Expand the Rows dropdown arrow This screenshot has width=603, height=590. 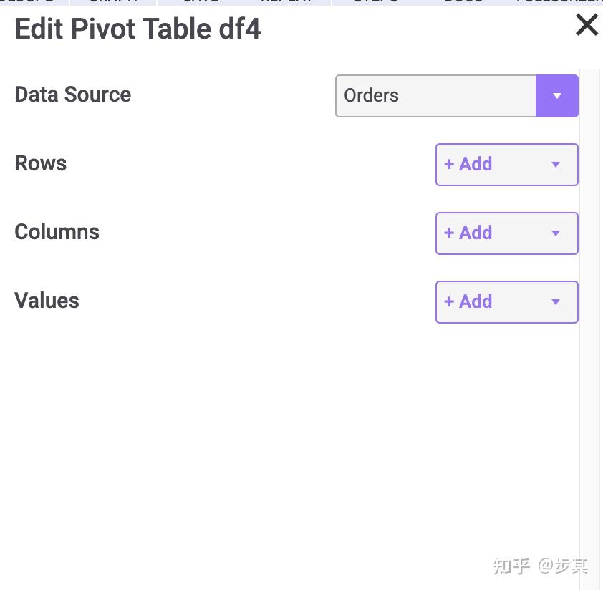[x=556, y=164]
